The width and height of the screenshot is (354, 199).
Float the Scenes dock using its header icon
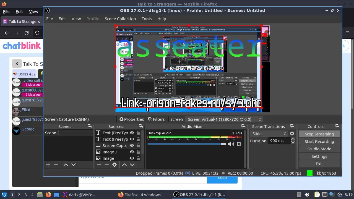(x=90, y=126)
